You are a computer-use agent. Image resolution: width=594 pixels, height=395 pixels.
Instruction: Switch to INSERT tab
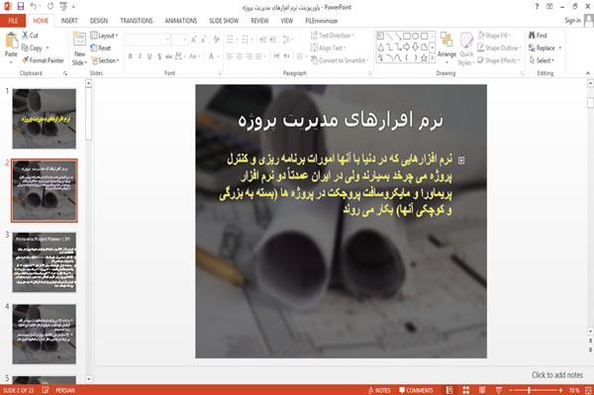(69, 21)
